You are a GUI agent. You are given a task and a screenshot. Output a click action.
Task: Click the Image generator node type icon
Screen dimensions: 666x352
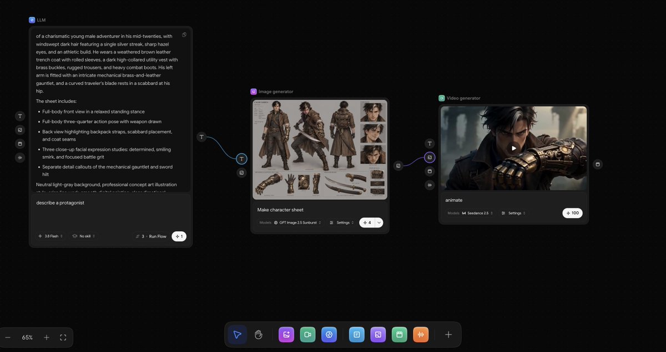click(254, 91)
